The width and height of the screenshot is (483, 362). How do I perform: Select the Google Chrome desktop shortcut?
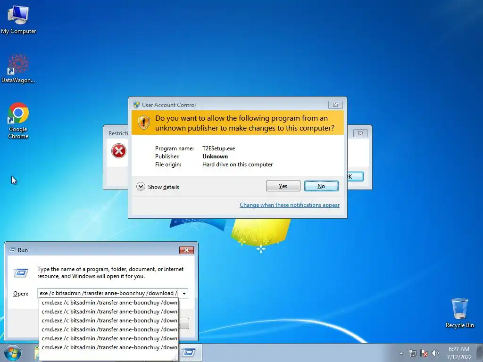[18, 120]
